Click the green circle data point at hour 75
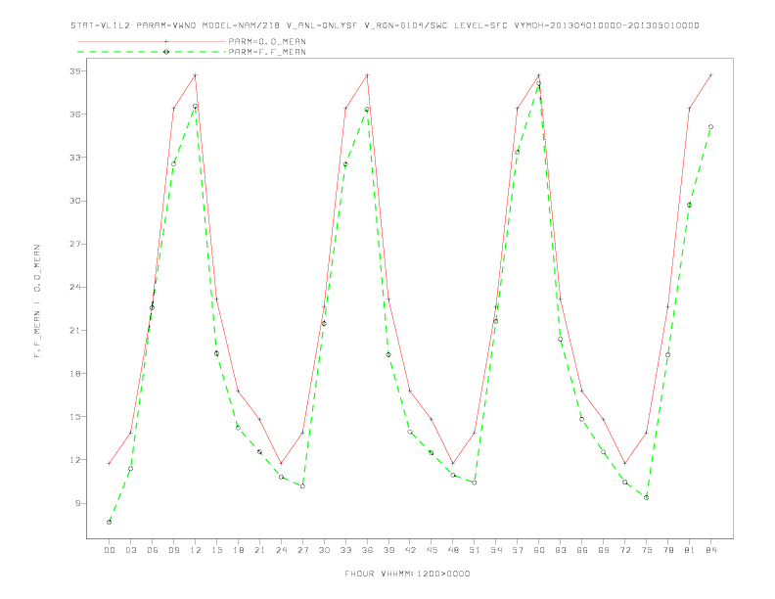 [x=647, y=497]
